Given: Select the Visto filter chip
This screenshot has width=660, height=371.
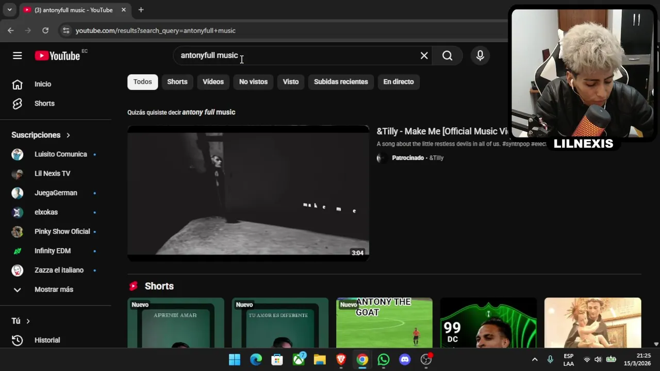Looking at the screenshot, I should click(x=291, y=82).
